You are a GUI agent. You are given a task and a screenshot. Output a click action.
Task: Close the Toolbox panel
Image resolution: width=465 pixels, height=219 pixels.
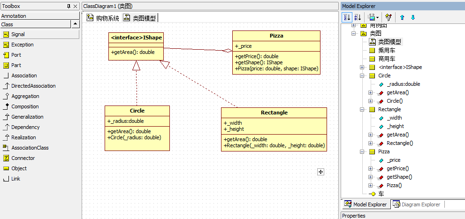(x=76, y=6)
